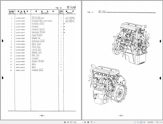163x124 pixels.
Task: Click the Part No. column header
Action: pos(23,12)
